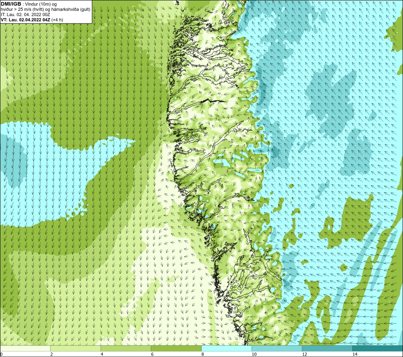Click the legend label '14'
This screenshot has width=403, height=357.
(355, 355)
